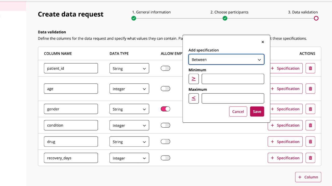The height and width of the screenshot is (186, 332).
Task: Add specification to condition row
Action: 285,125
